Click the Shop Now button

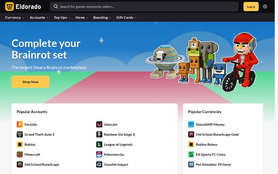30,82
